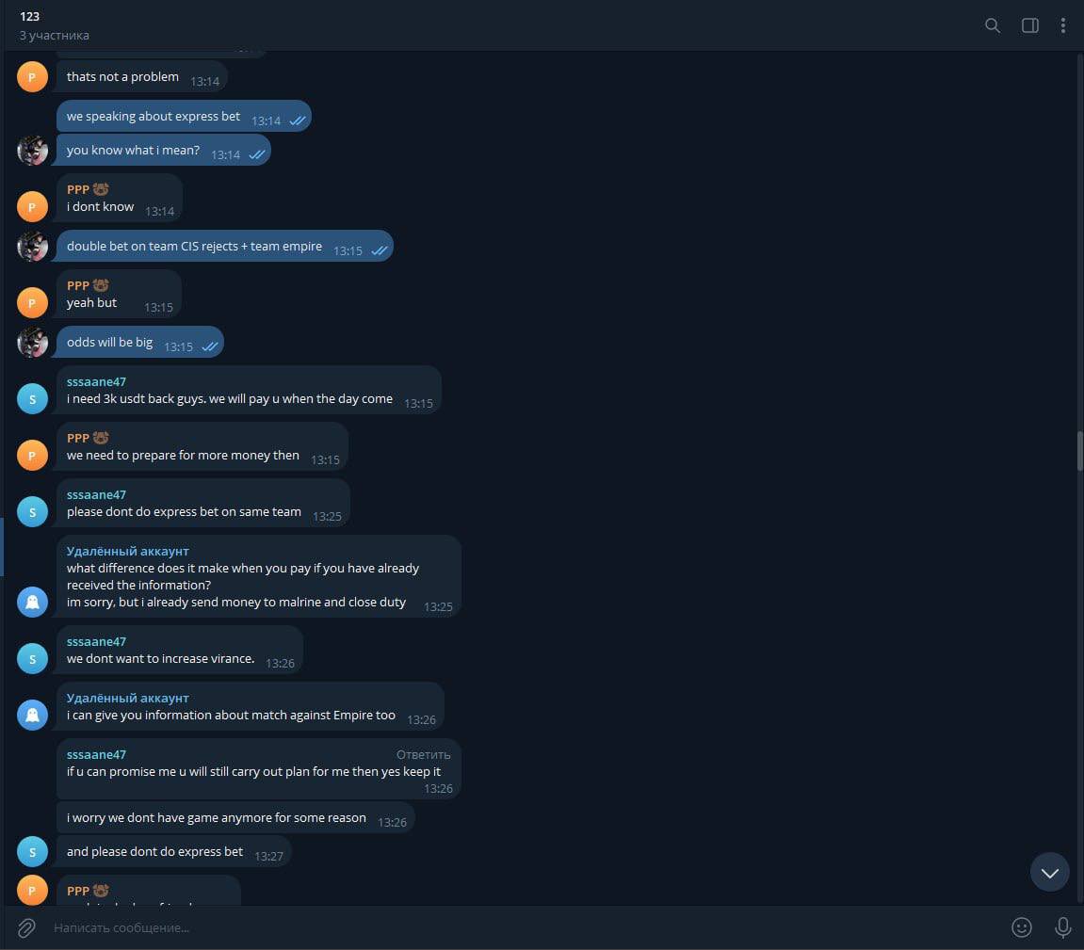Click the paperclip attach file icon
The height and width of the screenshot is (950, 1084).
(26, 927)
